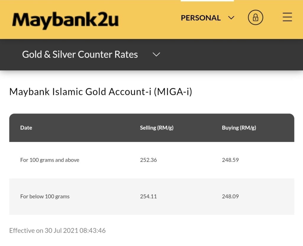This screenshot has height=246, width=303.
Task: Click the effective date timestamp text
Action: click(x=57, y=230)
